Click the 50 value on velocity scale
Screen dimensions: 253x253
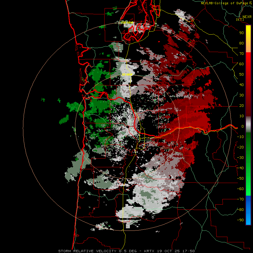(241, 74)
